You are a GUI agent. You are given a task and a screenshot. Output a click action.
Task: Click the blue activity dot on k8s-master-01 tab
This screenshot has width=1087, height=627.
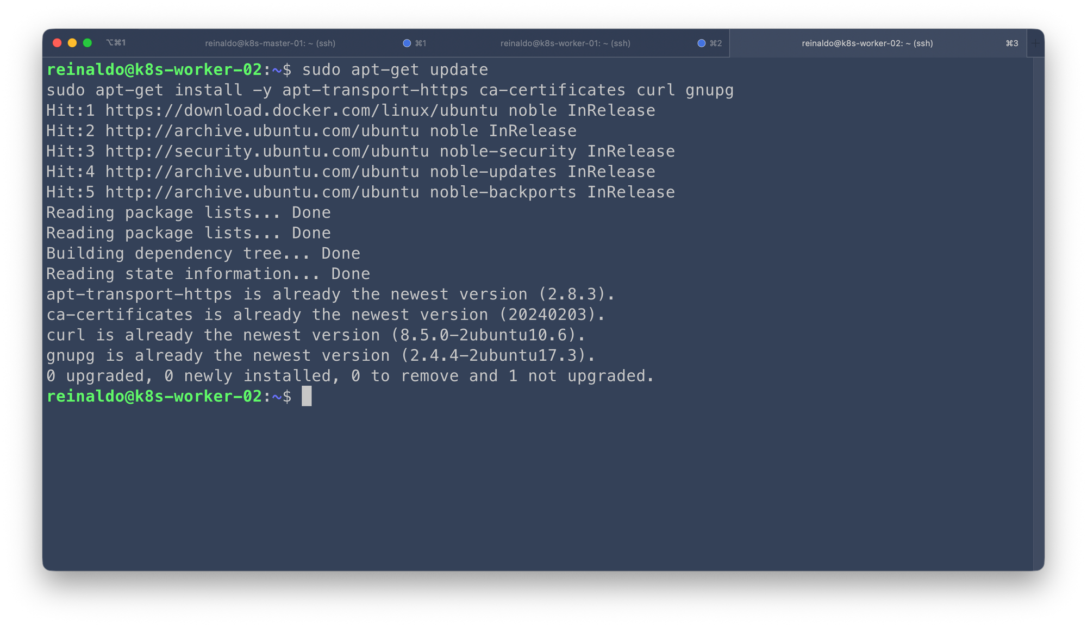[407, 43]
